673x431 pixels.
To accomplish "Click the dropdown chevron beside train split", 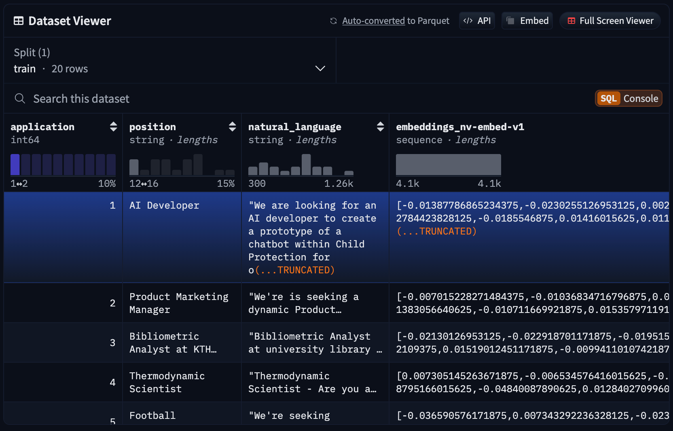I will tap(320, 68).
